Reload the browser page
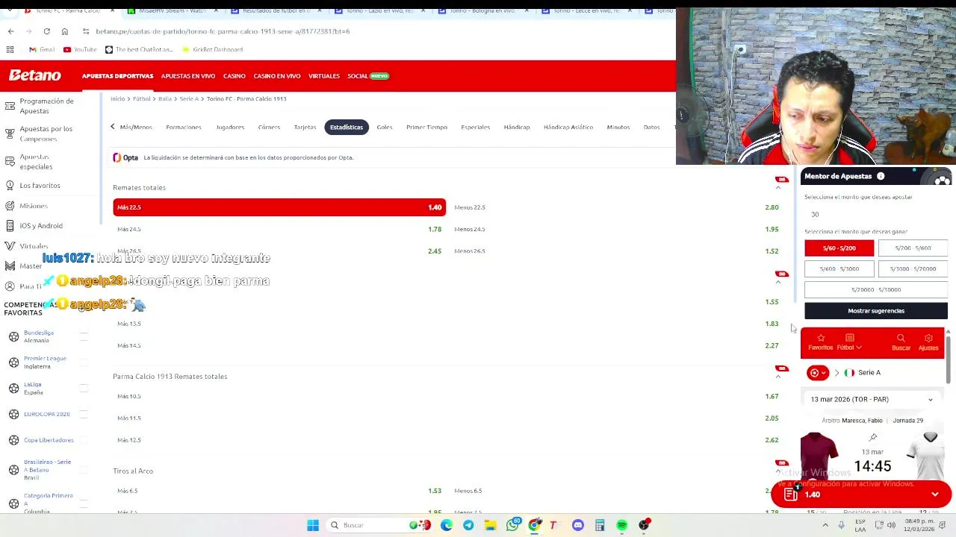The width and height of the screenshot is (956, 537). 46,31
